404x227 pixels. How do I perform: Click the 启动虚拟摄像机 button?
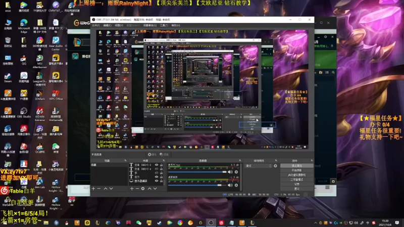pos(297,175)
